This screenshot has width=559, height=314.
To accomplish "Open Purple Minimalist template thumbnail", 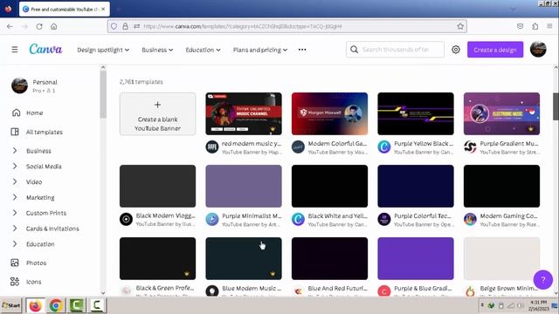I will (244, 186).
